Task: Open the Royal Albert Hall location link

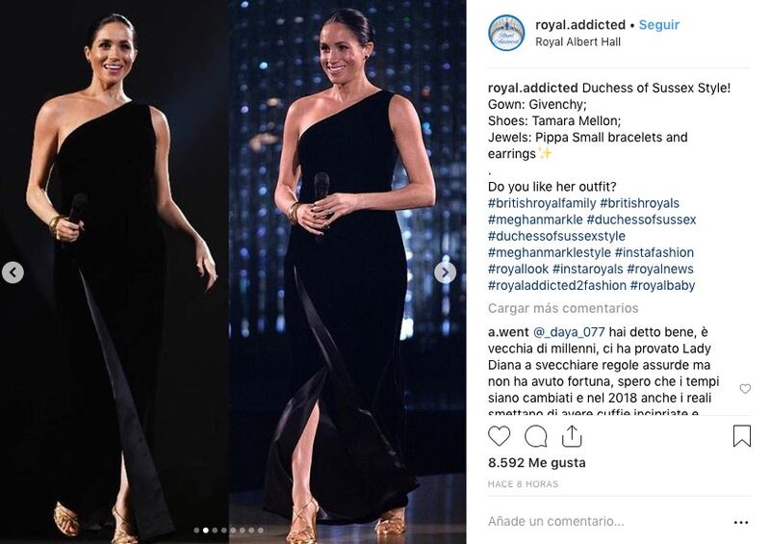Action: 577,41
